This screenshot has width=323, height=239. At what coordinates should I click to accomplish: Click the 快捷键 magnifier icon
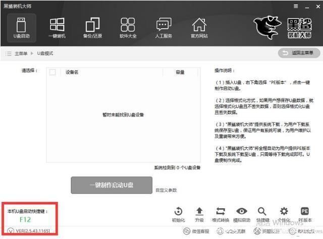pos(262,215)
